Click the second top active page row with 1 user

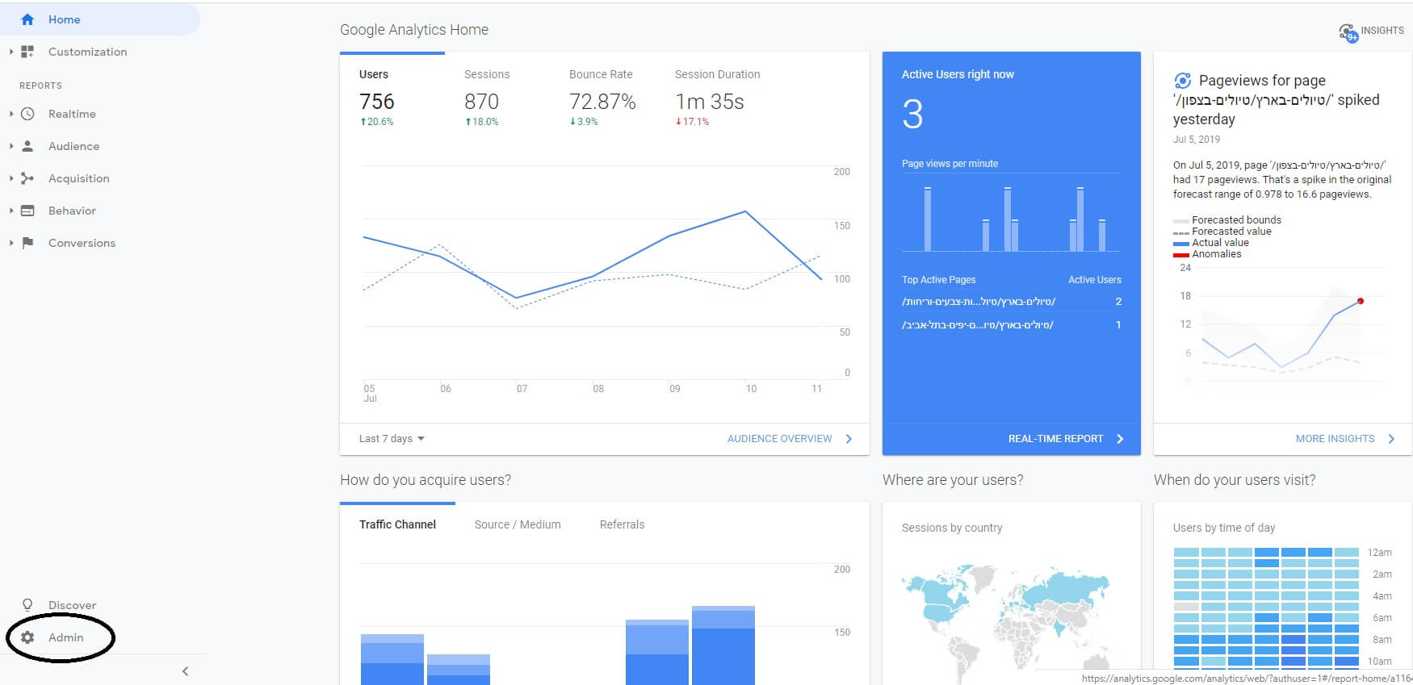[1012, 325]
